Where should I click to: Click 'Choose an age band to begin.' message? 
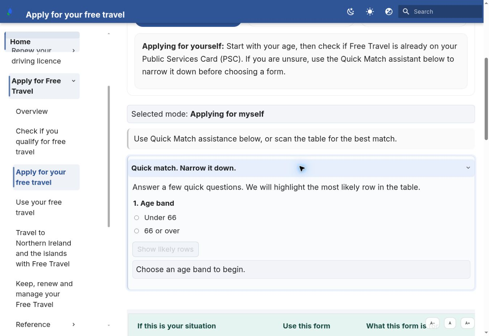click(190, 269)
